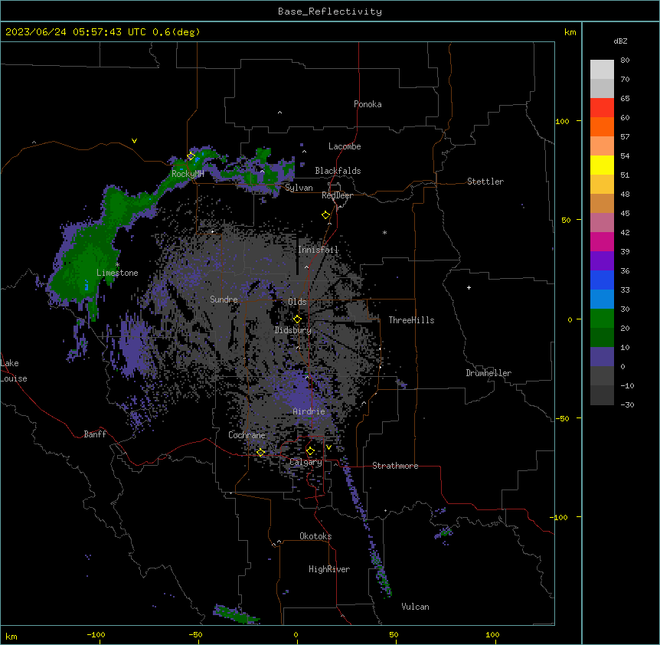Image resolution: width=660 pixels, height=645 pixels.
Task: Click the ThreeHills city label
Action: coord(411,320)
